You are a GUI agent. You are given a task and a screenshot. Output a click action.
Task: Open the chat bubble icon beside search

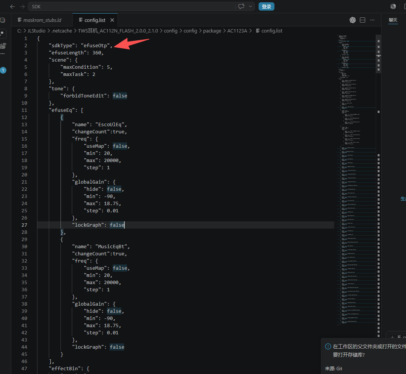click(x=241, y=6)
